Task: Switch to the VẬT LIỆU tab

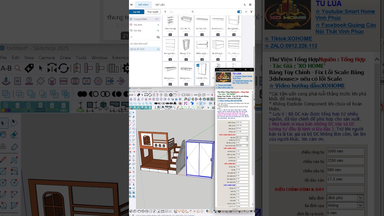Action: tap(160, 5)
